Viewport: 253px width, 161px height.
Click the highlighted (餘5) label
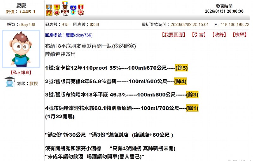click(x=182, y=68)
